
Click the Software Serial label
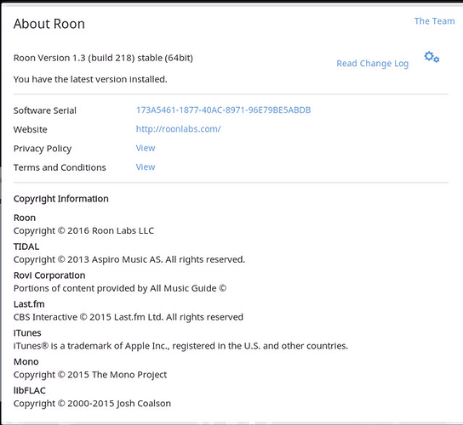44,110
